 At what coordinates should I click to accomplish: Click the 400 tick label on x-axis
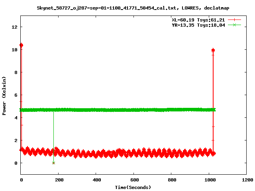(x=96, y=180)
